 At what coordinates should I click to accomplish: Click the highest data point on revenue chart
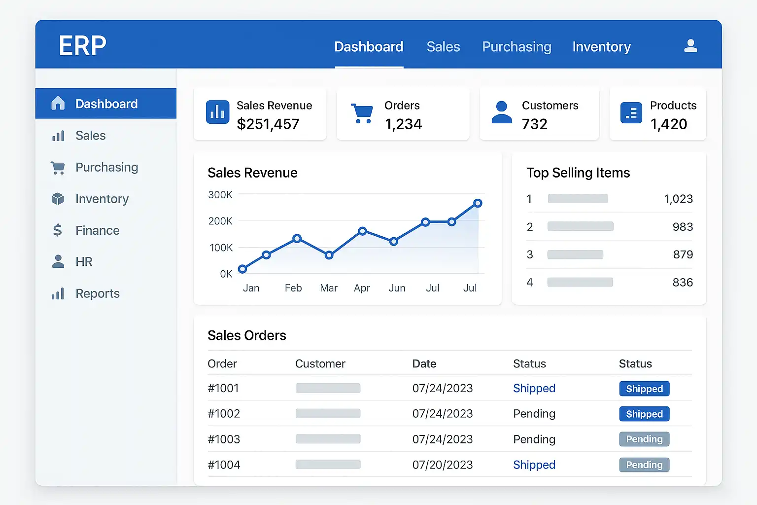(x=478, y=203)
